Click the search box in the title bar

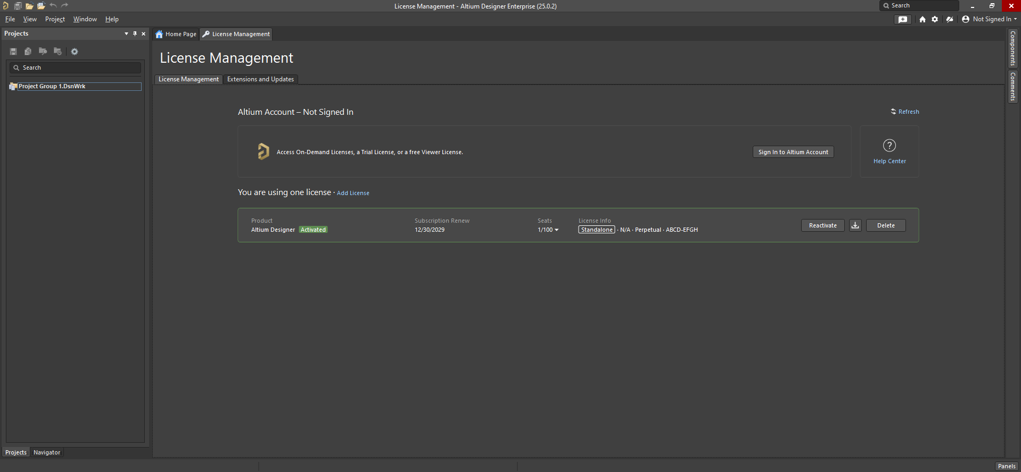point(919,6)
